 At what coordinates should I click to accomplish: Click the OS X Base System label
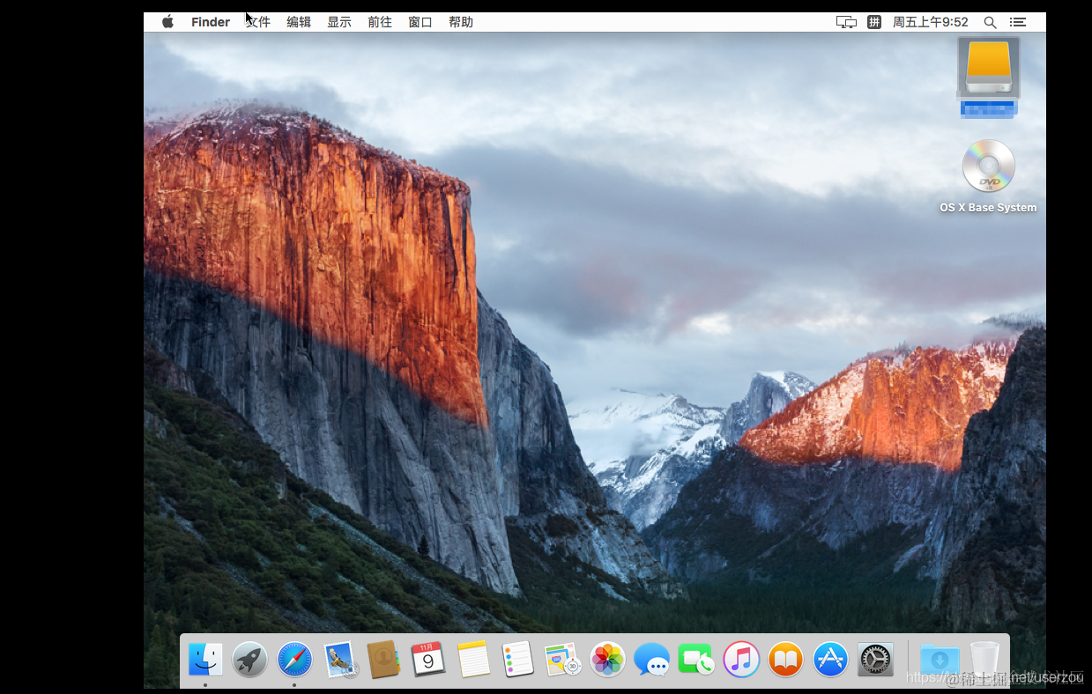(988, 208)
